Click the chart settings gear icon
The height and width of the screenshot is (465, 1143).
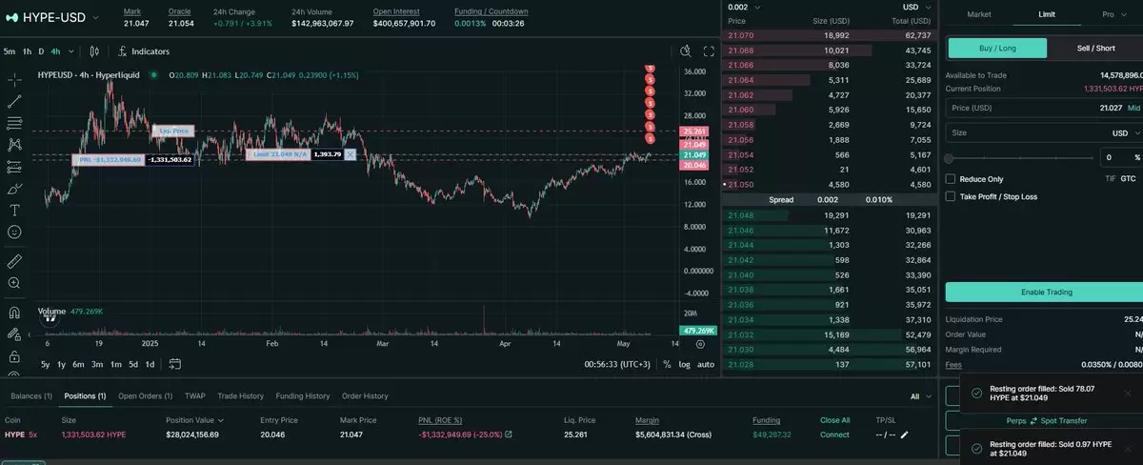[x=700, y=343]
